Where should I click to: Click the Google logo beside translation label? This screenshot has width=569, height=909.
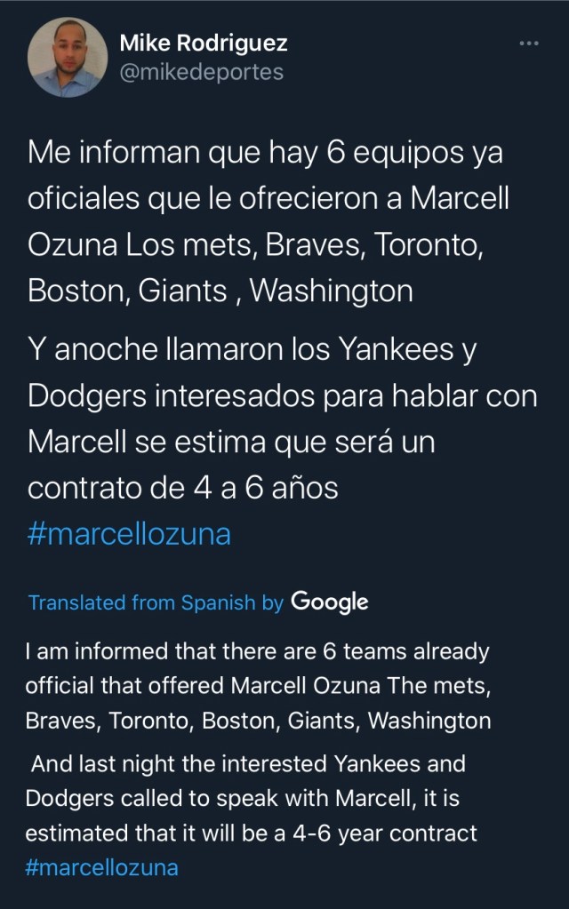[329, 602]
